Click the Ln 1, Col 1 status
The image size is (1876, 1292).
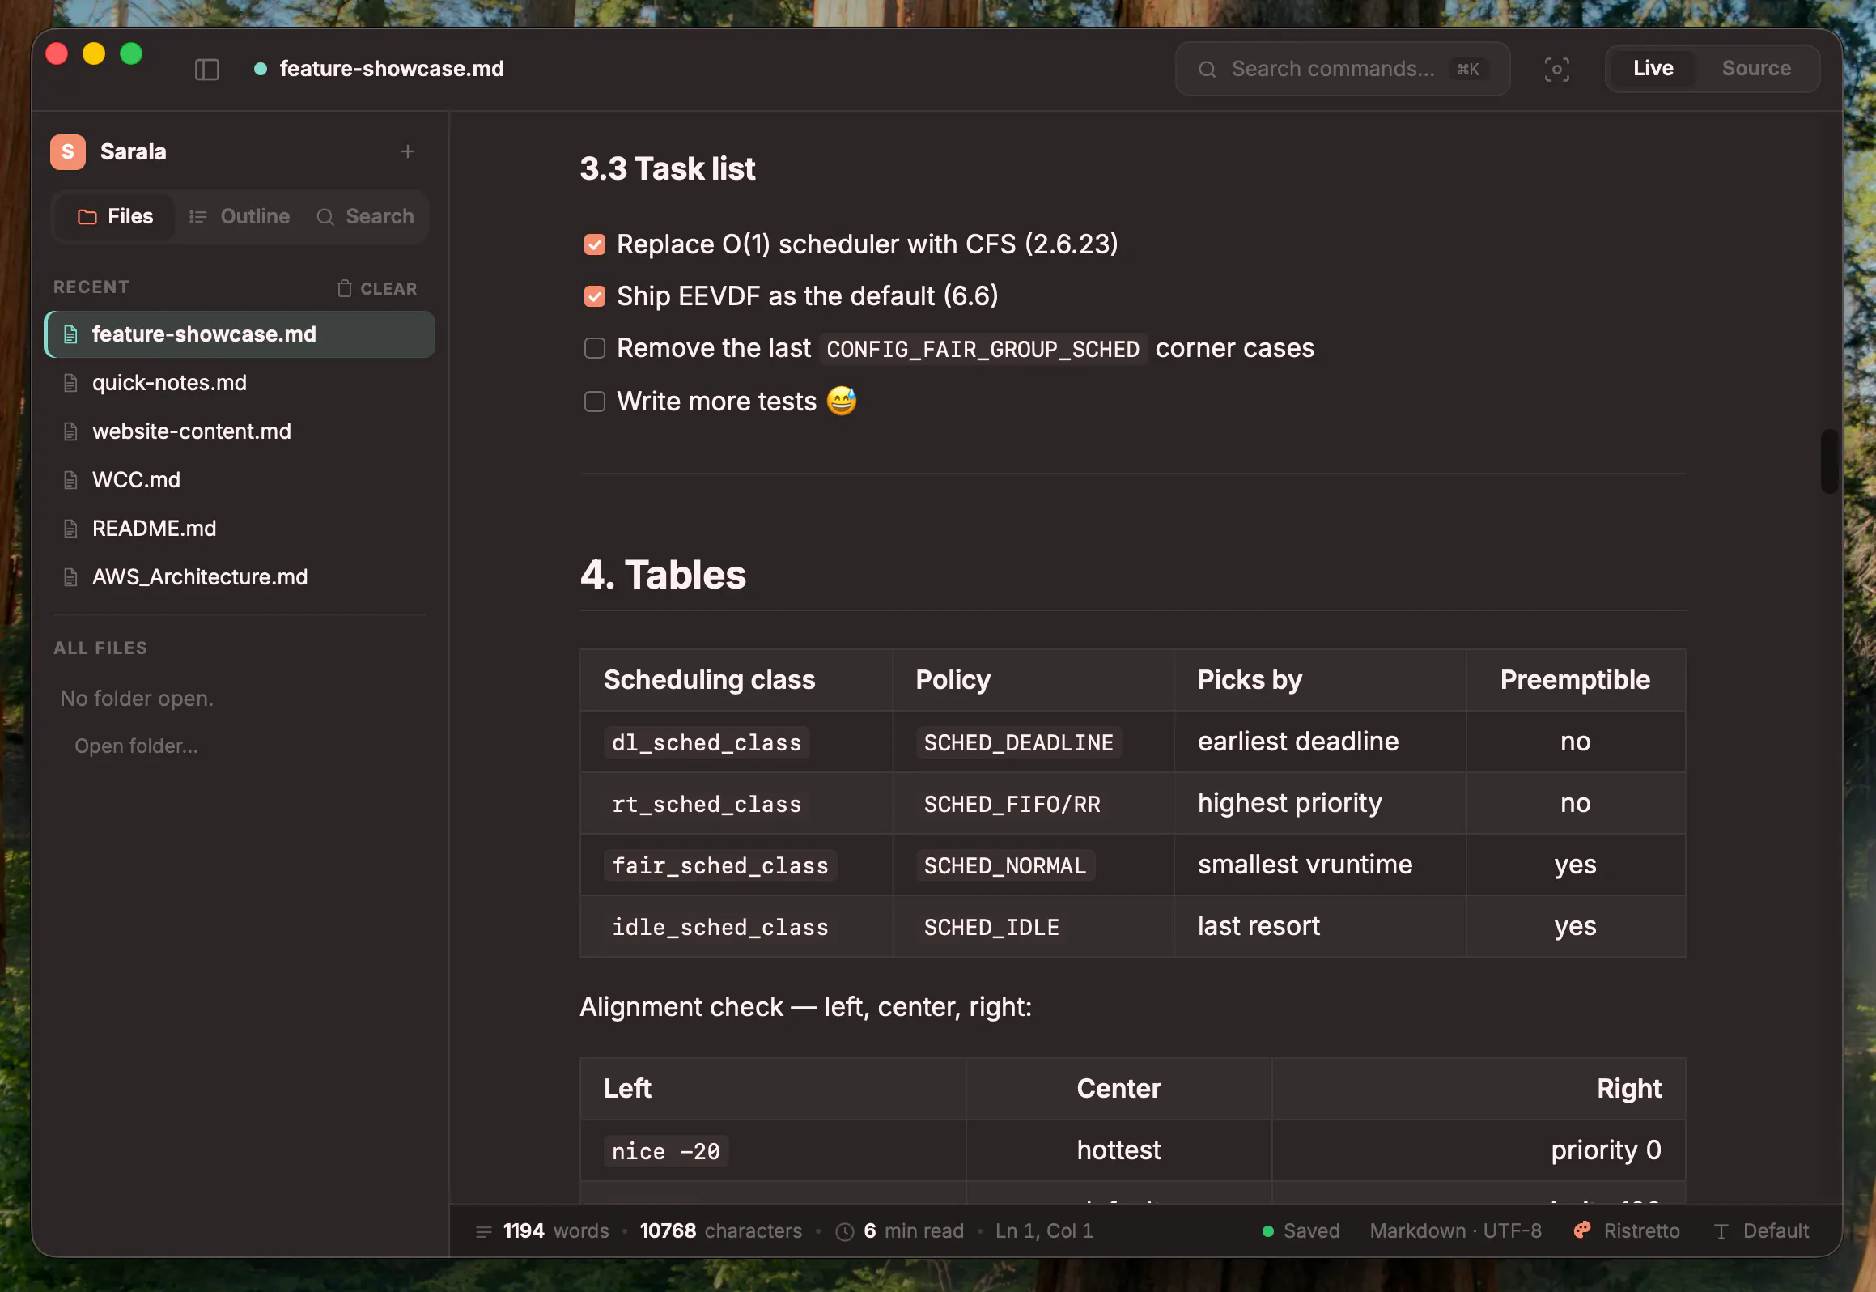1044,1231
